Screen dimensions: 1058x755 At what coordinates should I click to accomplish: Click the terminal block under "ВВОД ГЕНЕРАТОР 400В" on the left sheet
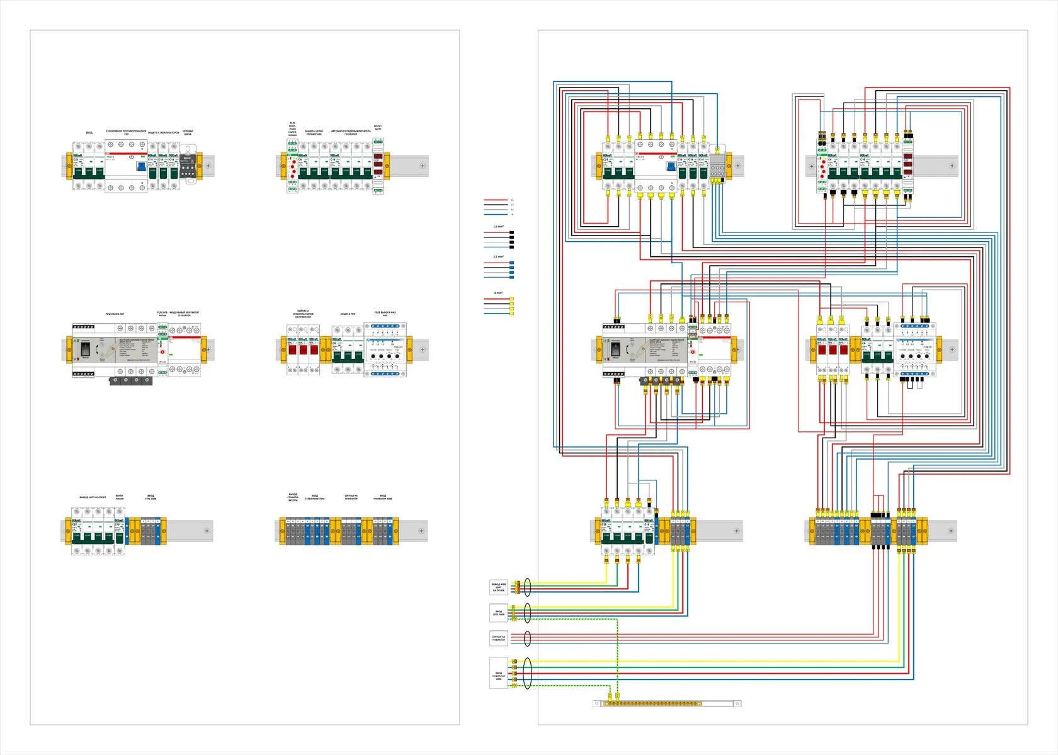pyautogui.click(x=383, y=531)
